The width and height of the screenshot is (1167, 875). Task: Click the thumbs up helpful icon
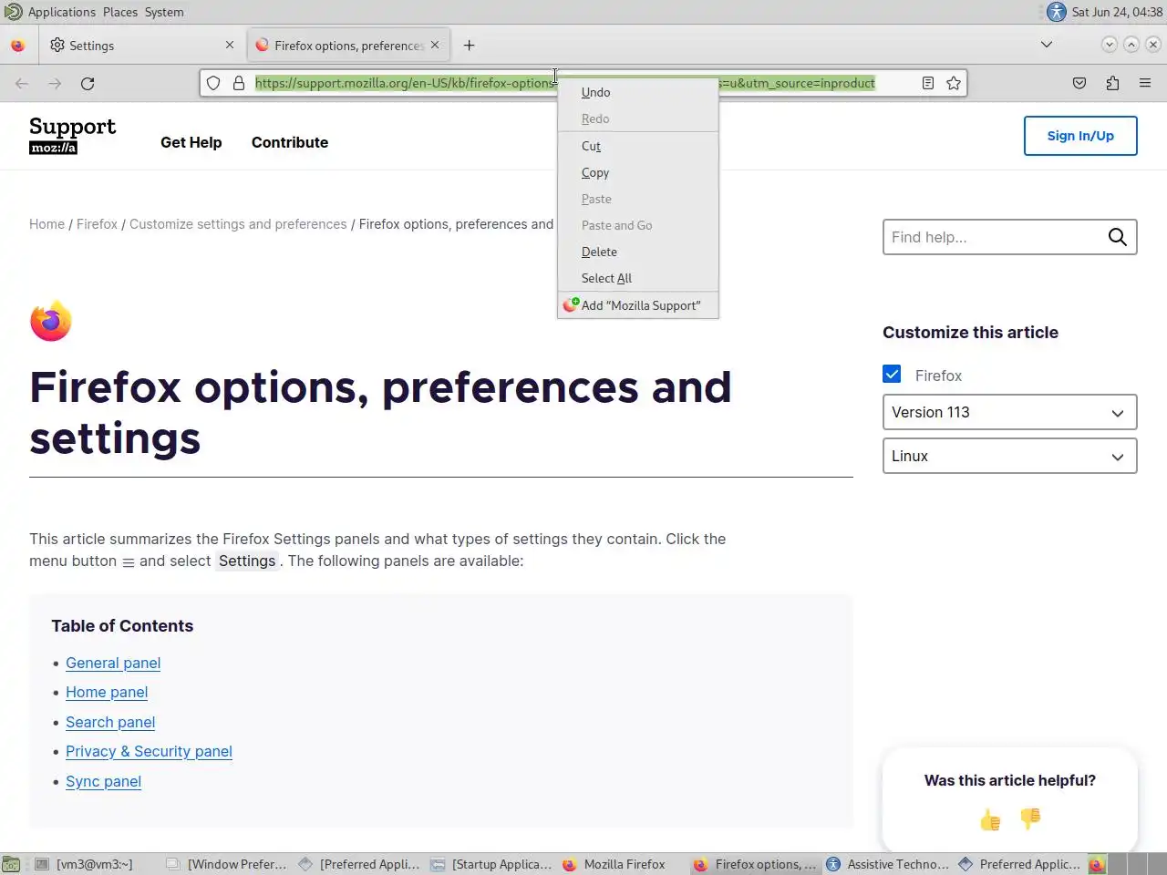(990, 819)
